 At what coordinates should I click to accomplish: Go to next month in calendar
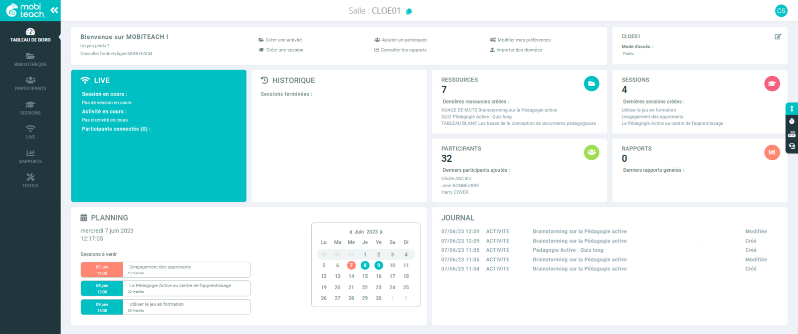coord(381,232)
